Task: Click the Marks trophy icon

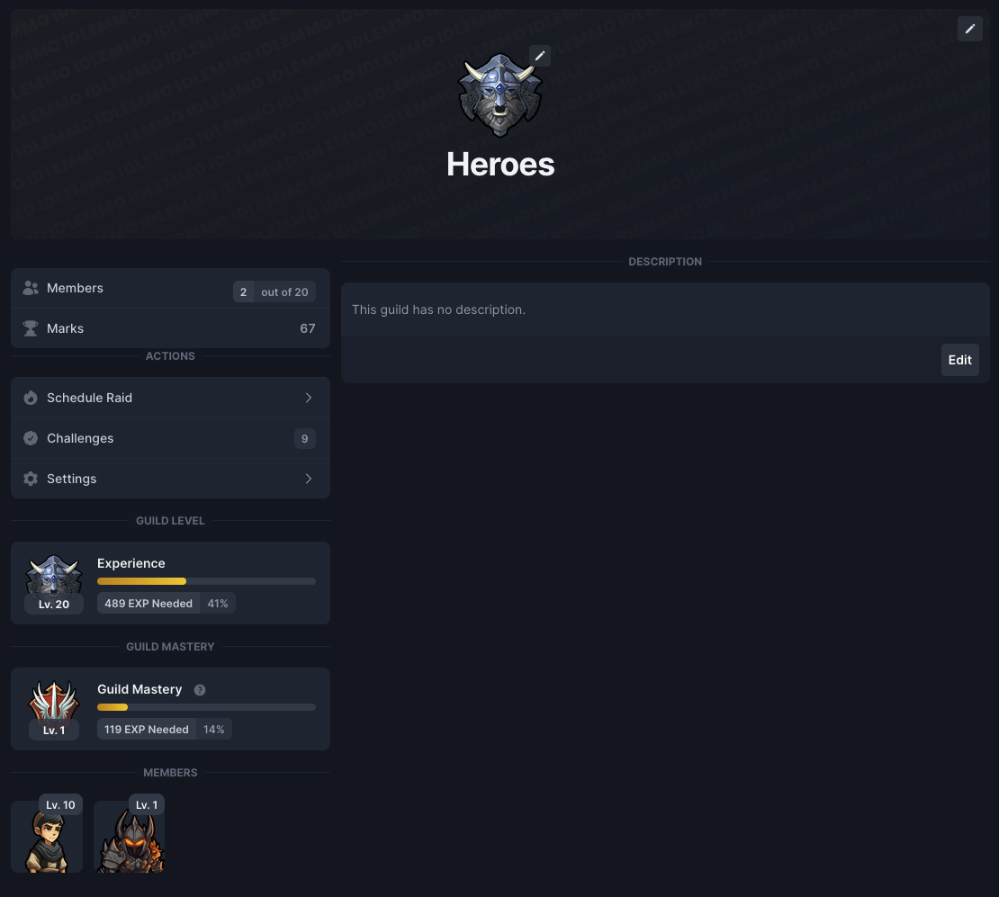Action: [x=31, y=328]
